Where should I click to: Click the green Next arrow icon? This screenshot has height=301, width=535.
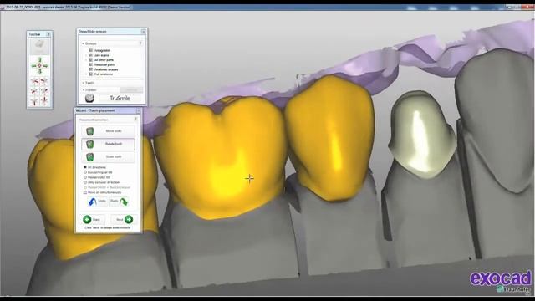129,219
